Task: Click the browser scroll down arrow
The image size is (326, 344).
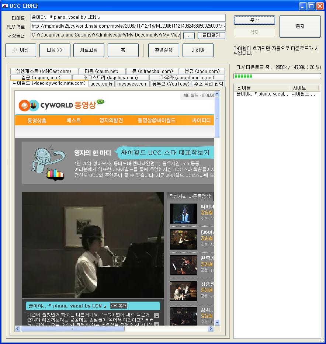Action: [217, 323]
